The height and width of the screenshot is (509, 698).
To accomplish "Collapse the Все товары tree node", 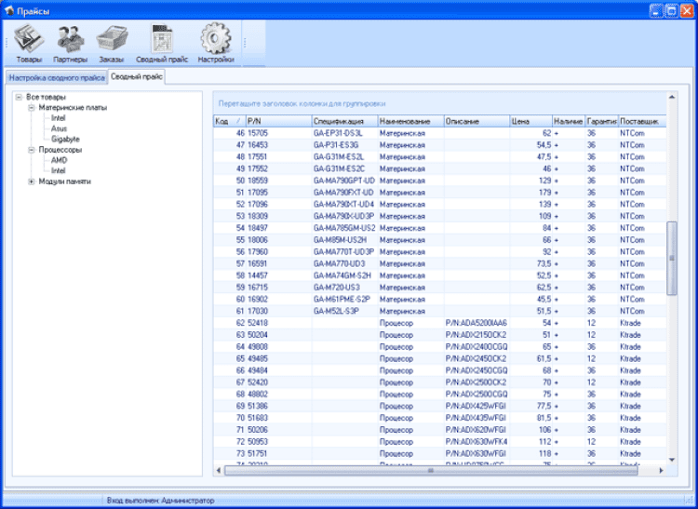I will click(x=19, y=97).
